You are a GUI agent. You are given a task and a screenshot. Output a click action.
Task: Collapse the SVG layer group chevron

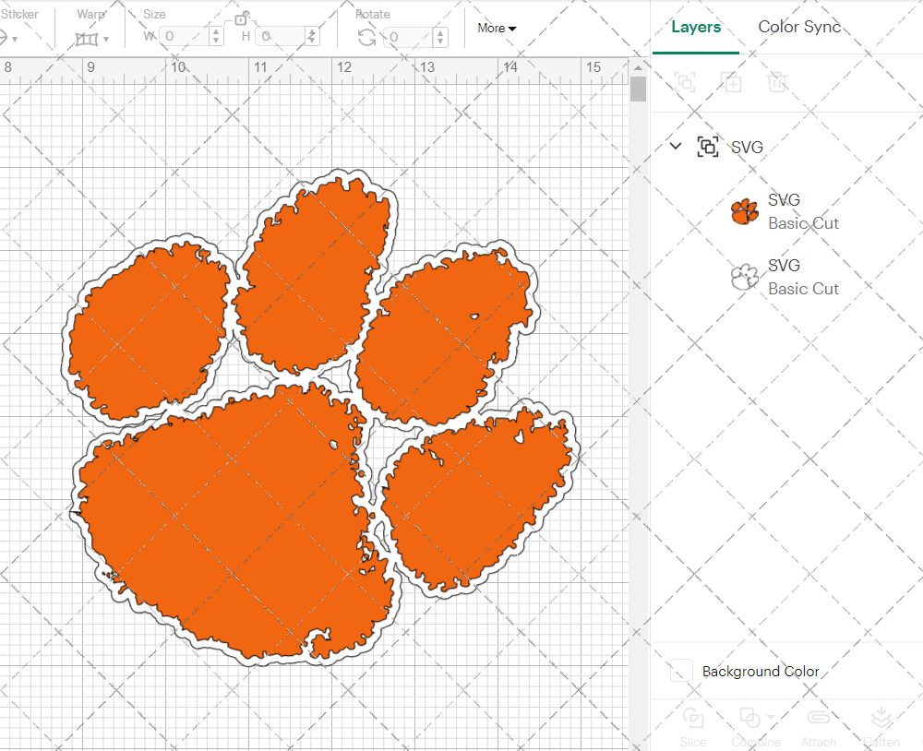(675, 146)
